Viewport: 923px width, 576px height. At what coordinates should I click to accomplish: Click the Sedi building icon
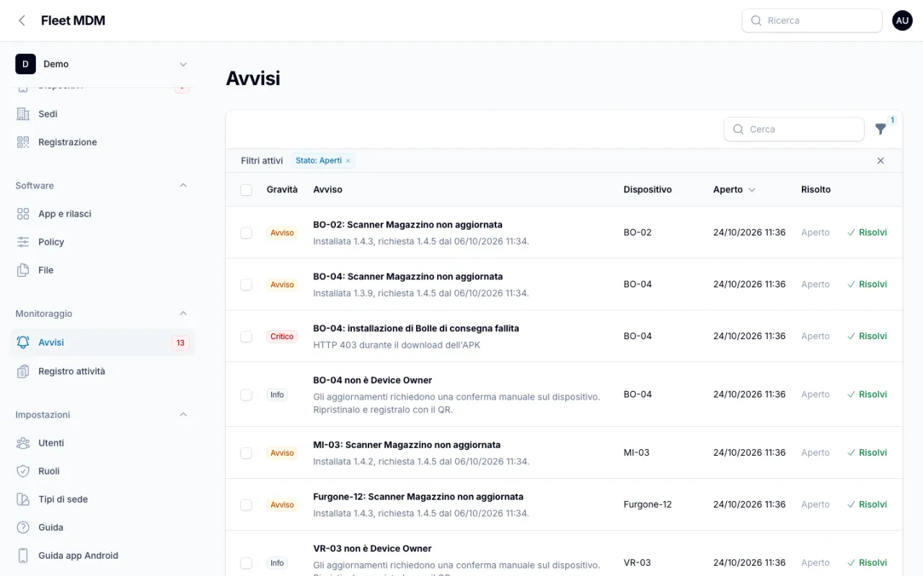(x=23, y=114)
